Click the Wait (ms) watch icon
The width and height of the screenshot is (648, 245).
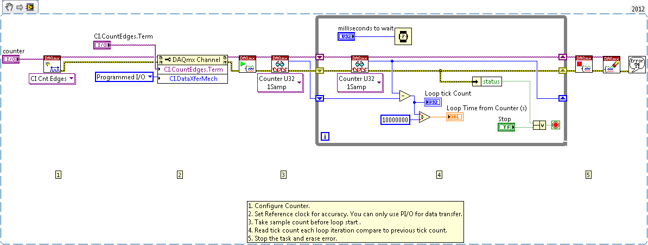(x=403, y=36)
